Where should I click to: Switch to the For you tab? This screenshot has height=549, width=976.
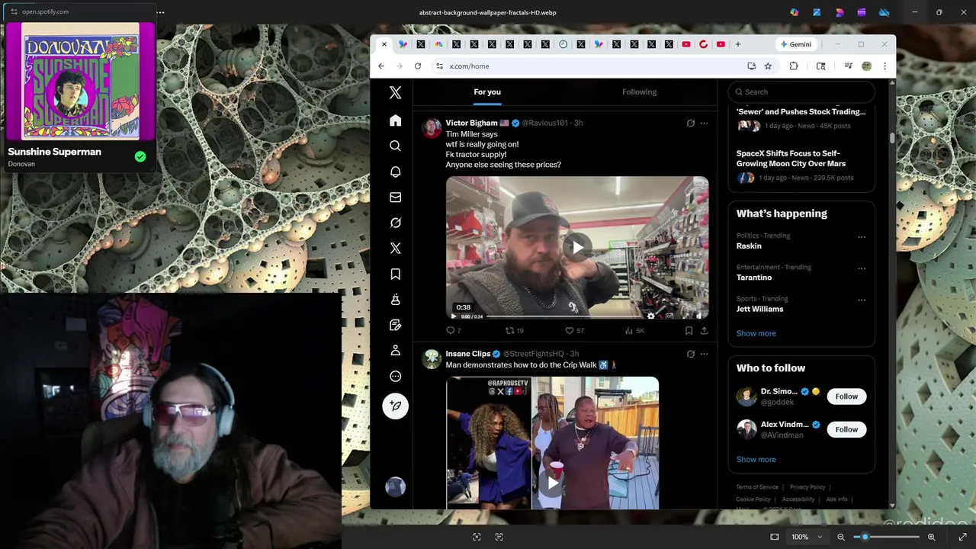(x=487, y=91)
